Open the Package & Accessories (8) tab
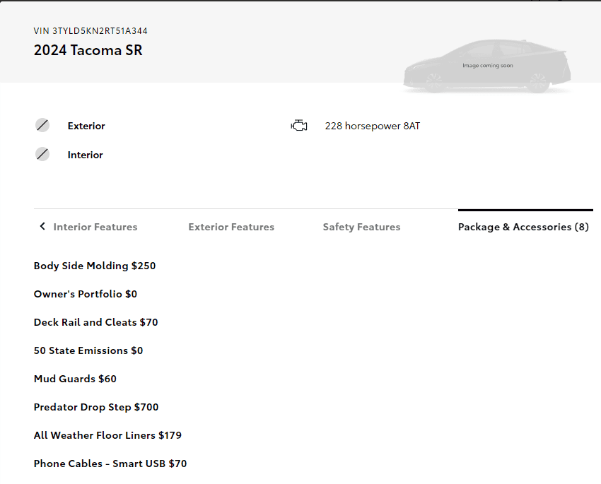 (523, 227)
